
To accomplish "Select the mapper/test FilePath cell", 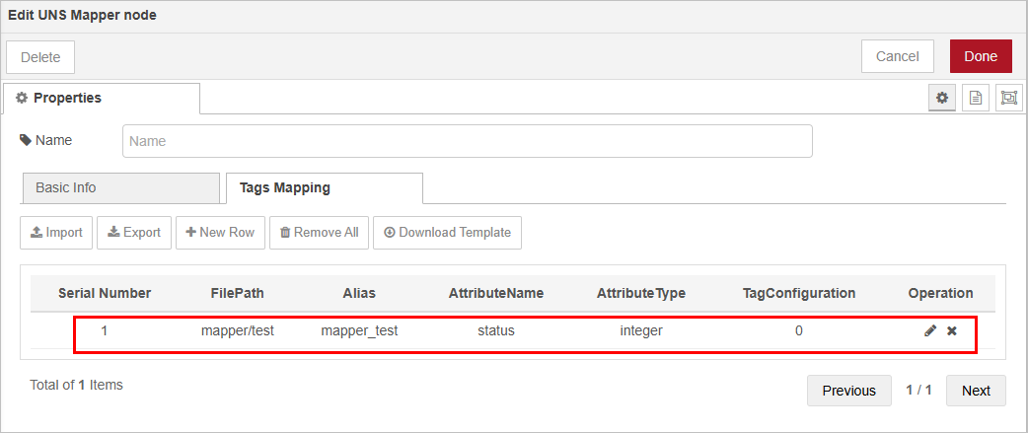I will [237, 331].
